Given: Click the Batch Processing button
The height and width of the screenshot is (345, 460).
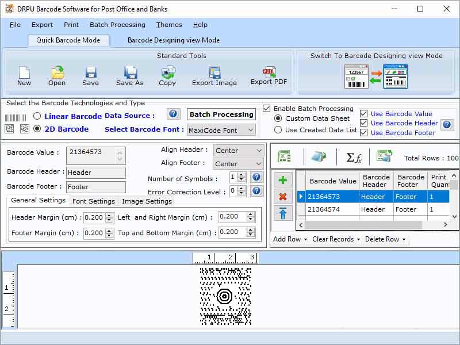Looking at the screenshot, I should pyautogui.click(x=221, y=114).
